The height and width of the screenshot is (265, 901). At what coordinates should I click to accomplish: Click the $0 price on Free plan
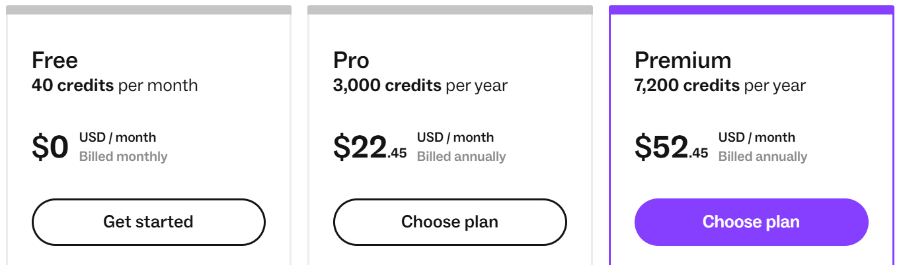click(x=50, y=148)
